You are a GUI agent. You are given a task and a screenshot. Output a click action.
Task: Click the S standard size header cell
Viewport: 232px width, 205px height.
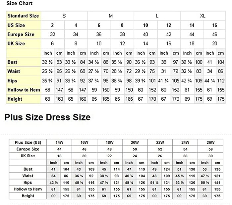pyautogui.click(x=64, y=16)
